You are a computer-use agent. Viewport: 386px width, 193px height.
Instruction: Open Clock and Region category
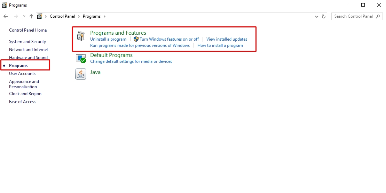coord(25,94)
